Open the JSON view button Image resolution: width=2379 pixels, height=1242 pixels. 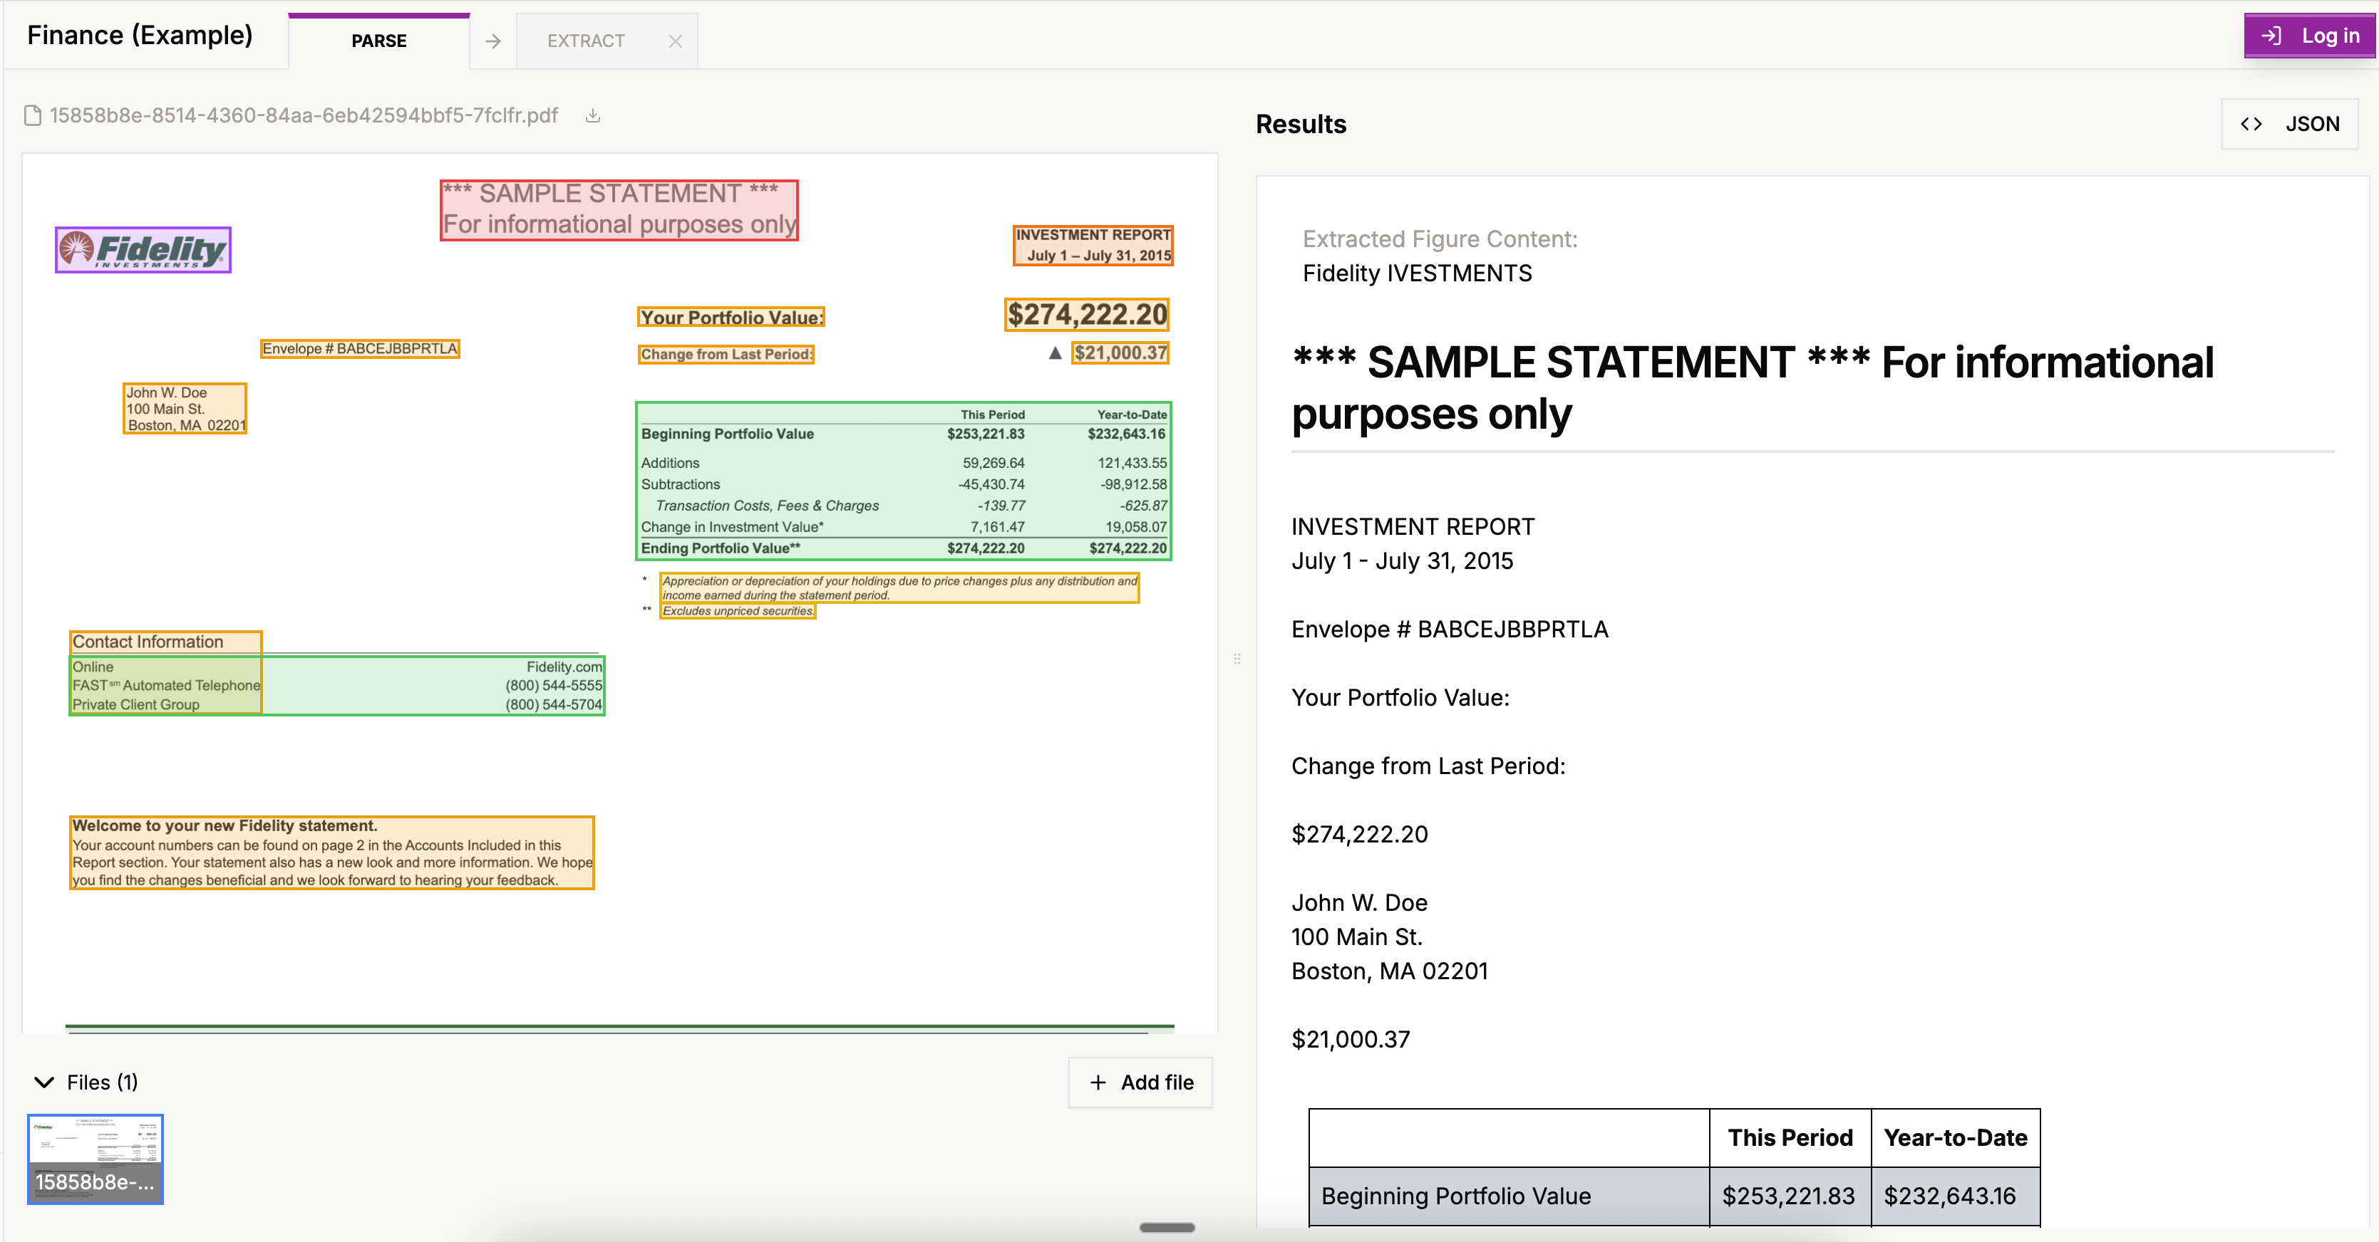click(x=2289, y=124)
